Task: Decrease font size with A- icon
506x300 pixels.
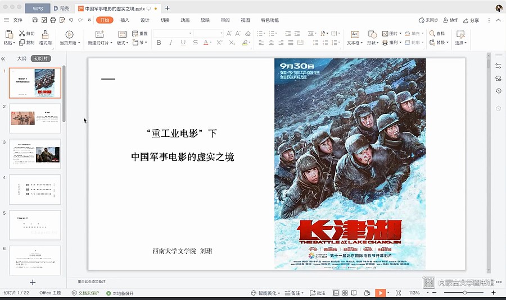Action: [238, 34]
